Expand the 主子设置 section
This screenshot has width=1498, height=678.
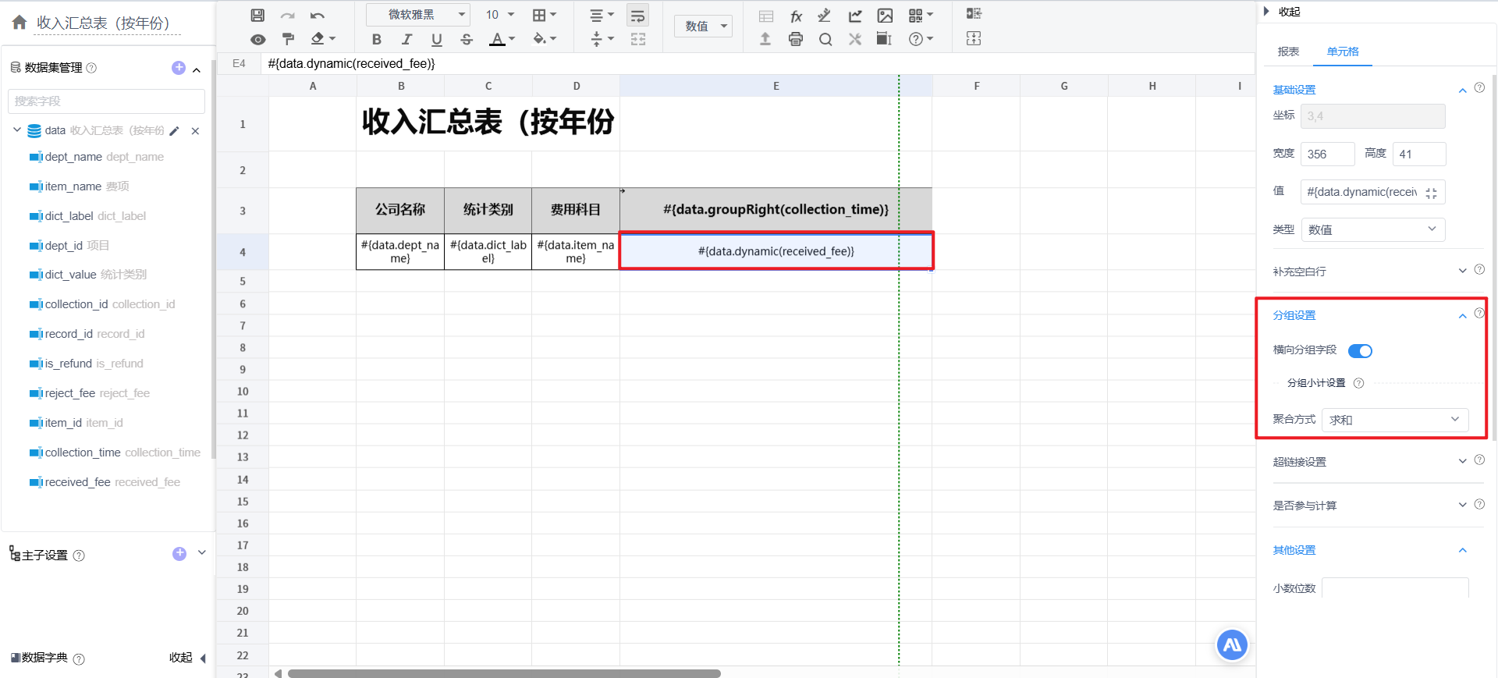click(202, 552)
